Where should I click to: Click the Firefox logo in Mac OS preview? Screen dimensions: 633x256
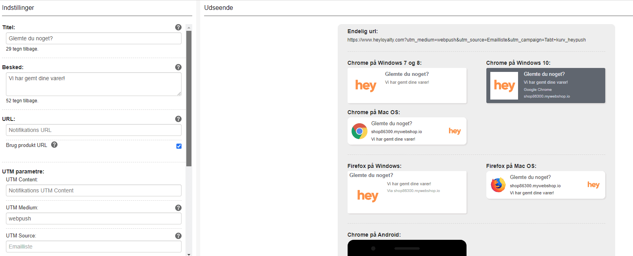click(x=498, y=185)
